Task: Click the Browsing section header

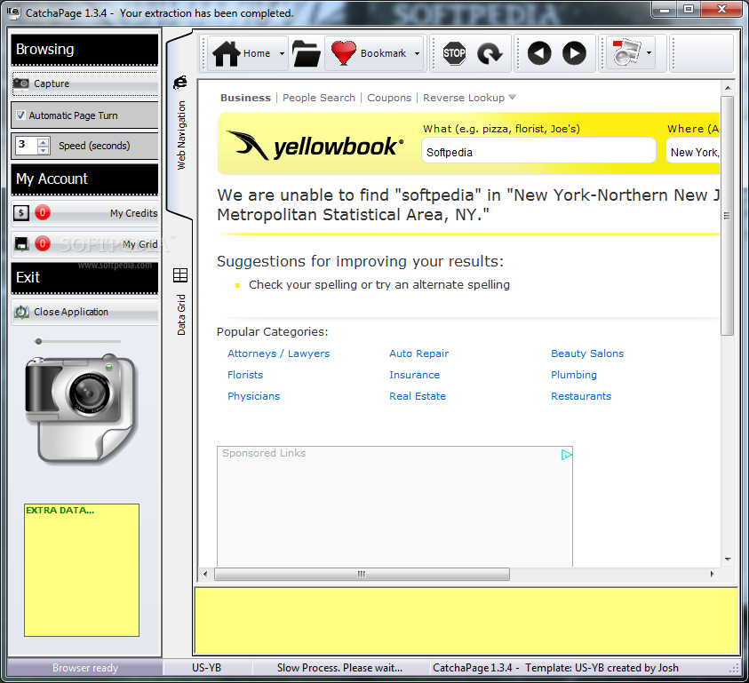Action: click(x=84, y=49)
